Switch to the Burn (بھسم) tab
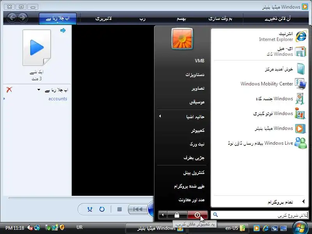Image resolution: width=312 pixels, height=234 pixels. point(181,18)
